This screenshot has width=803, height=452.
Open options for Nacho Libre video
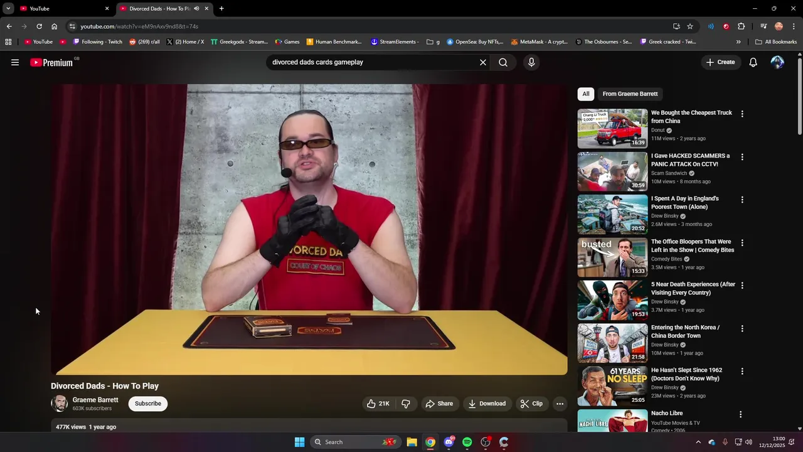click(741, 414)
